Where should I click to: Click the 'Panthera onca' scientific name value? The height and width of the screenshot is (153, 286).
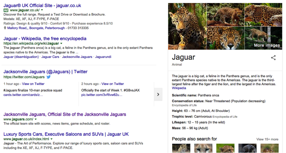pos(208,95)
